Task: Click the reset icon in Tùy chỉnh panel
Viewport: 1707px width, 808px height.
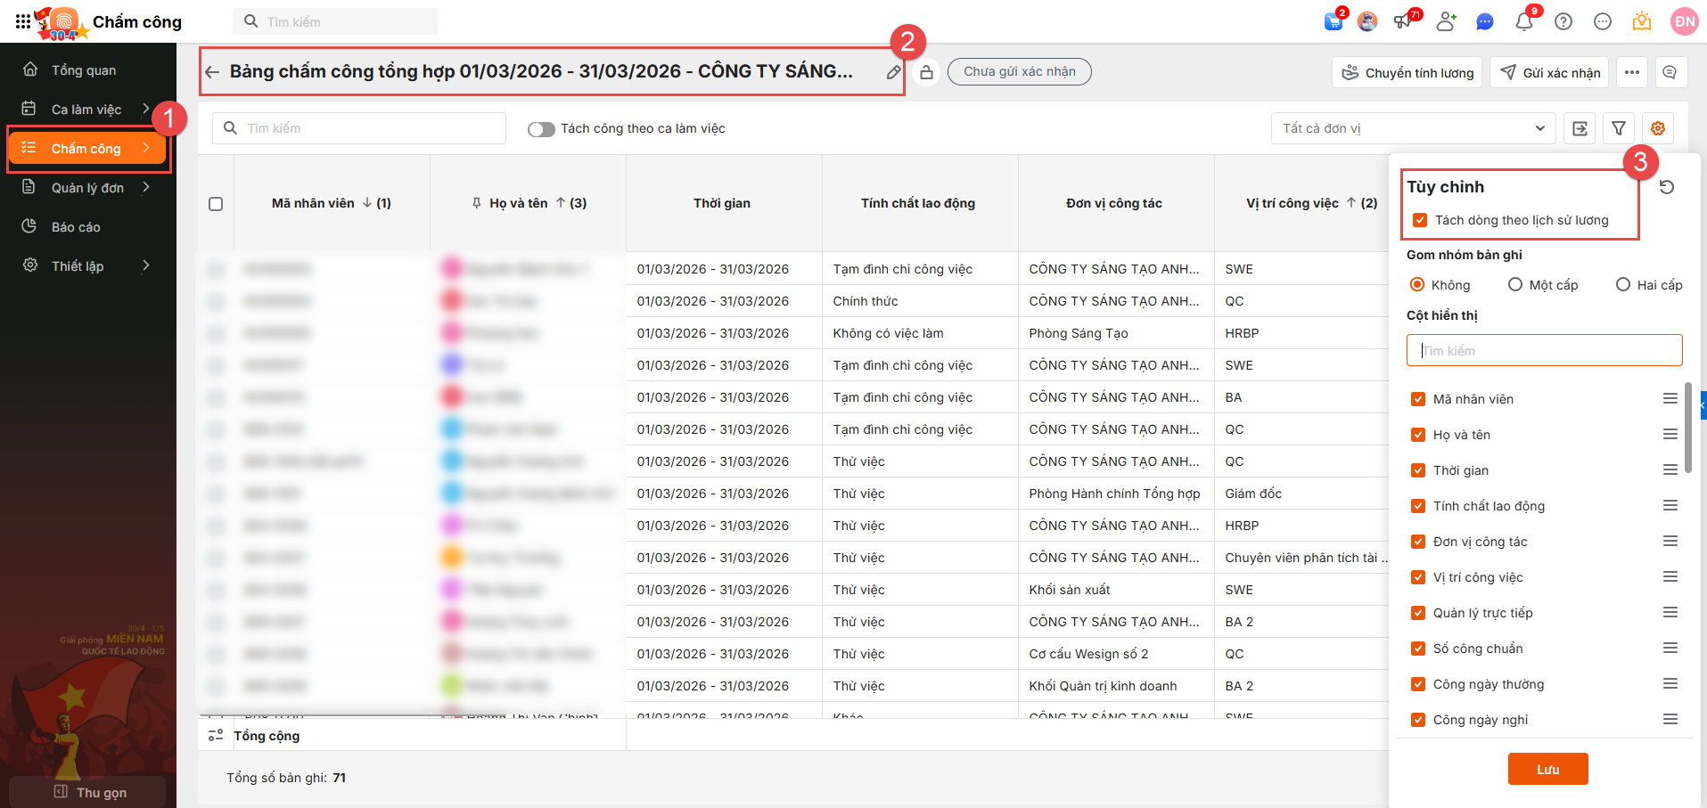Action: [1667, 187]
